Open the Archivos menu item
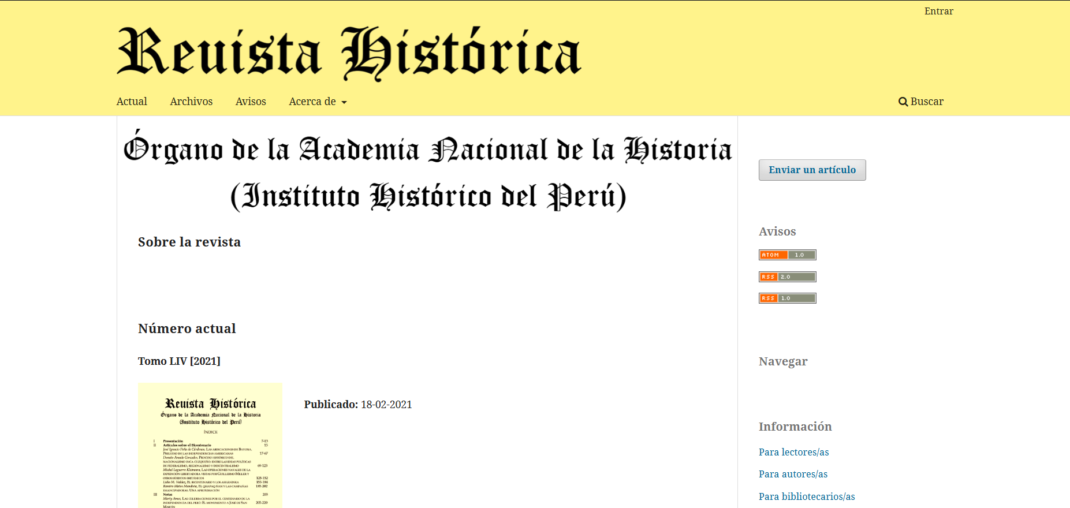Image resolution: width=1070 pixels, height=508 pixels. 191,102
